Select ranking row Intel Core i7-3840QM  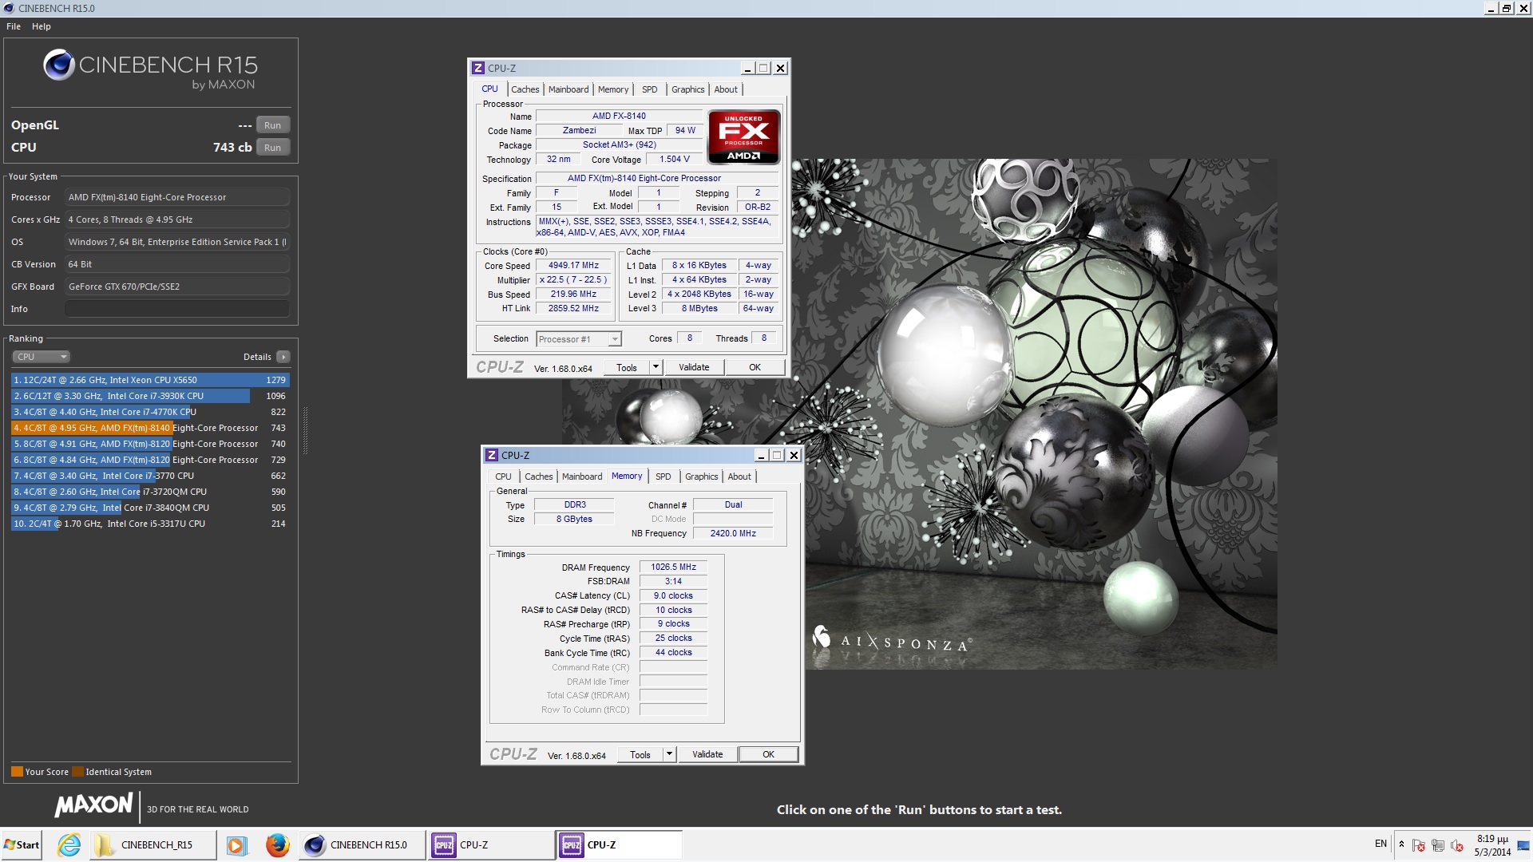[150, 508]
